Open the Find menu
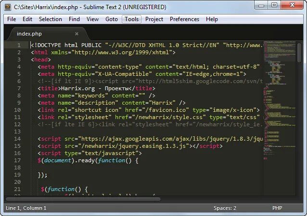The width and height of the screenshot is (307, 216). (74, 19)
